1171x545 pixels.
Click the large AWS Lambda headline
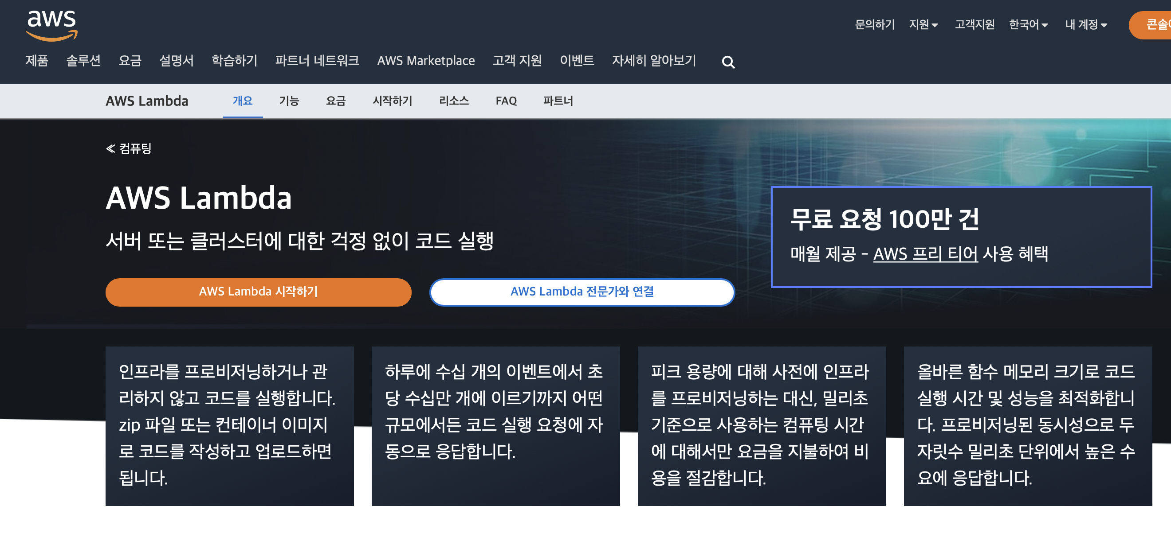pyautogui.click(x=199, y=198)
